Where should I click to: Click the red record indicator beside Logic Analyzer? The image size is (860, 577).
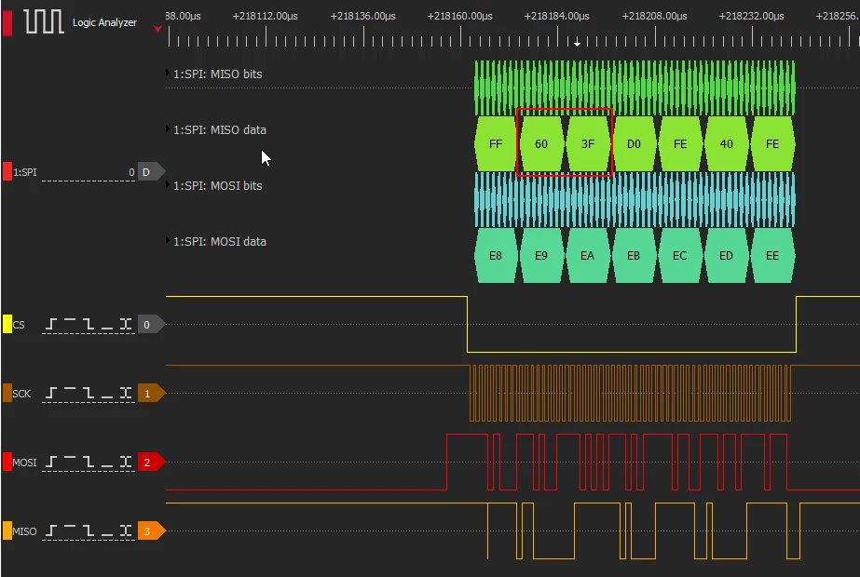click(x=7, y=23)
